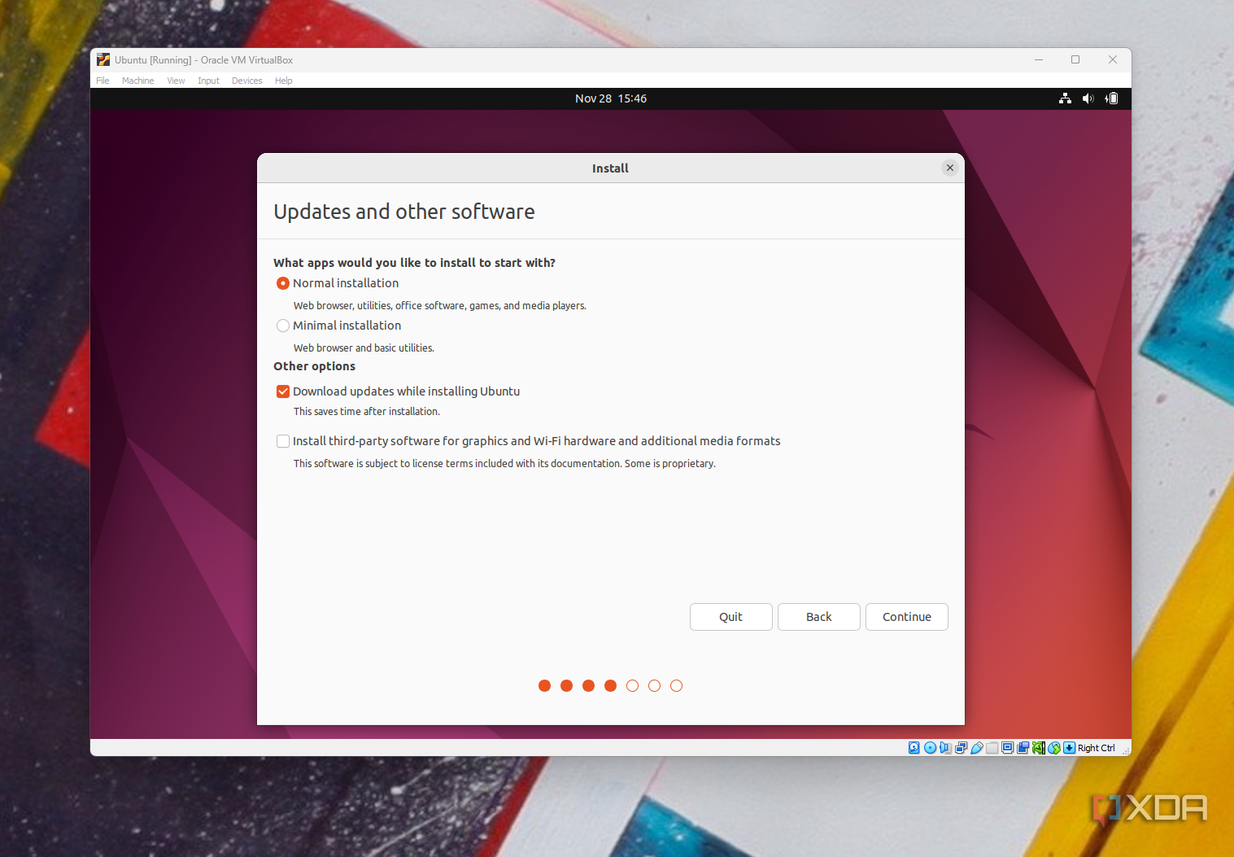Close the VirtualBox window
Viewport: 1234px width, 857px height.
1113,59
